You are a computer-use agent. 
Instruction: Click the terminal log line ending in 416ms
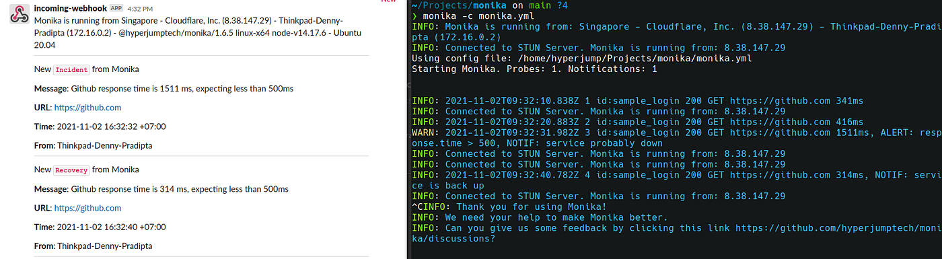(x=637, y=122)
